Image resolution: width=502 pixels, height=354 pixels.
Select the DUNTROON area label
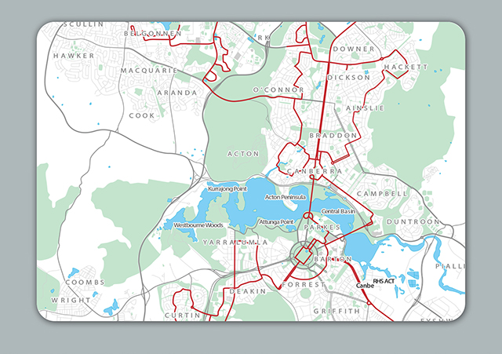pyautogui.click(x=413, y=221)
